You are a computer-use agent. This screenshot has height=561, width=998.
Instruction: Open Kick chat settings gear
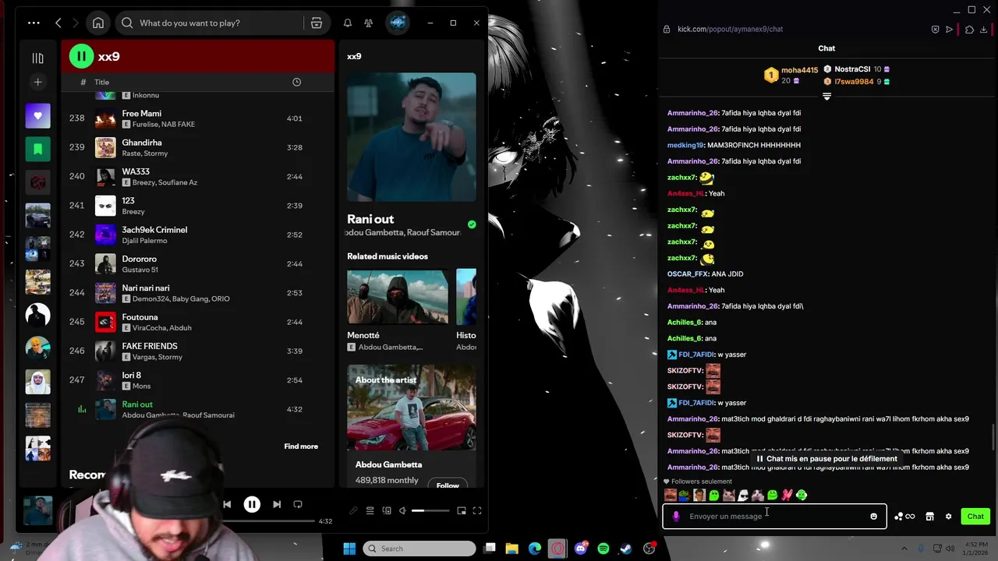(948, 516)
